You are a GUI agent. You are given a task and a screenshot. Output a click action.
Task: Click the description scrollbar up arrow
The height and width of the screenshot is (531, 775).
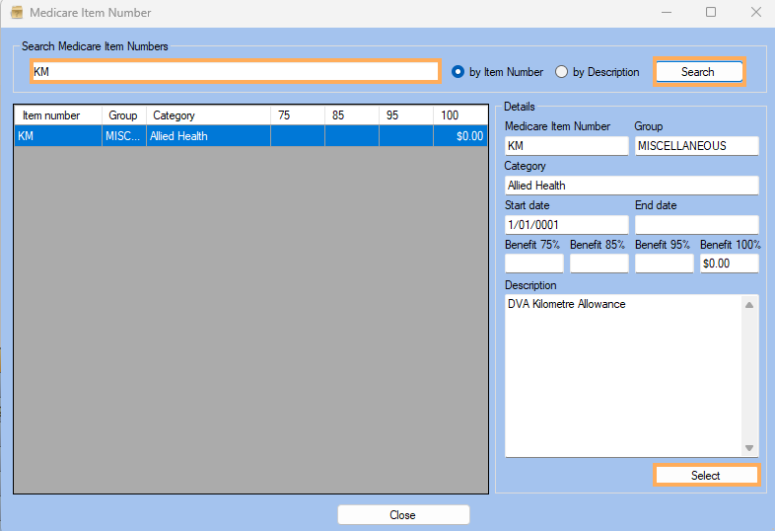(749, 305)
